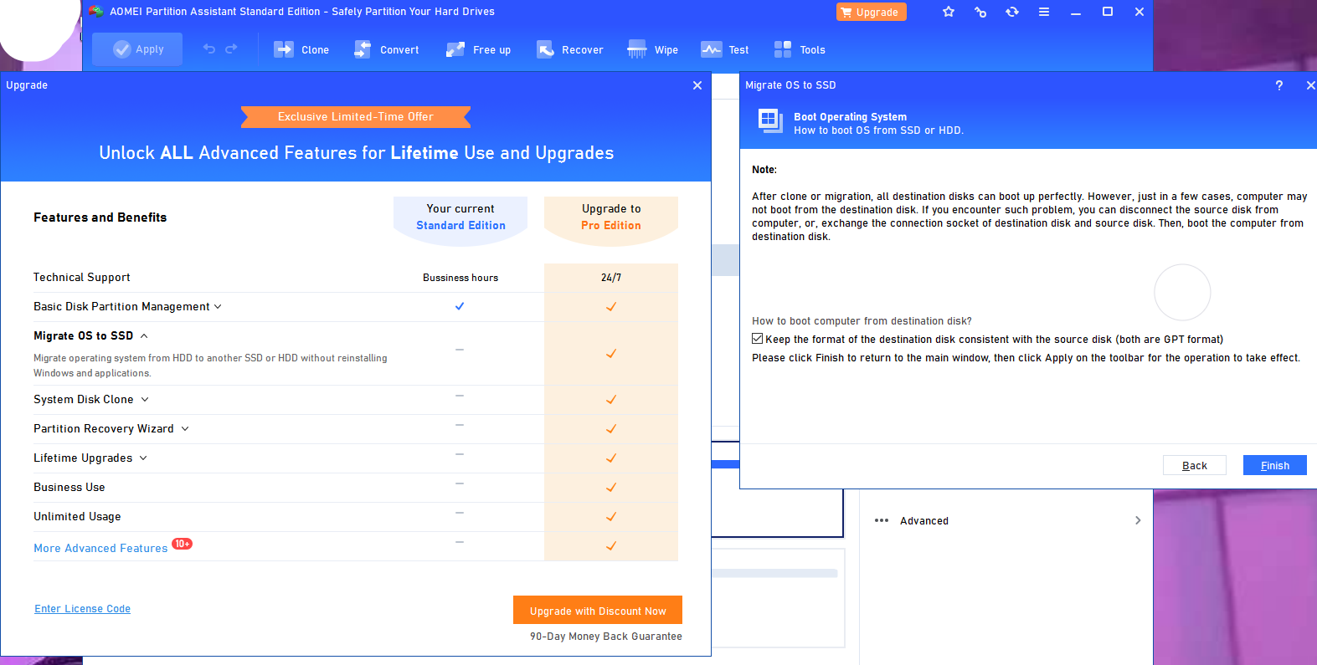Click the AOMEI app logo in the title bar

(x=96, y=12)
